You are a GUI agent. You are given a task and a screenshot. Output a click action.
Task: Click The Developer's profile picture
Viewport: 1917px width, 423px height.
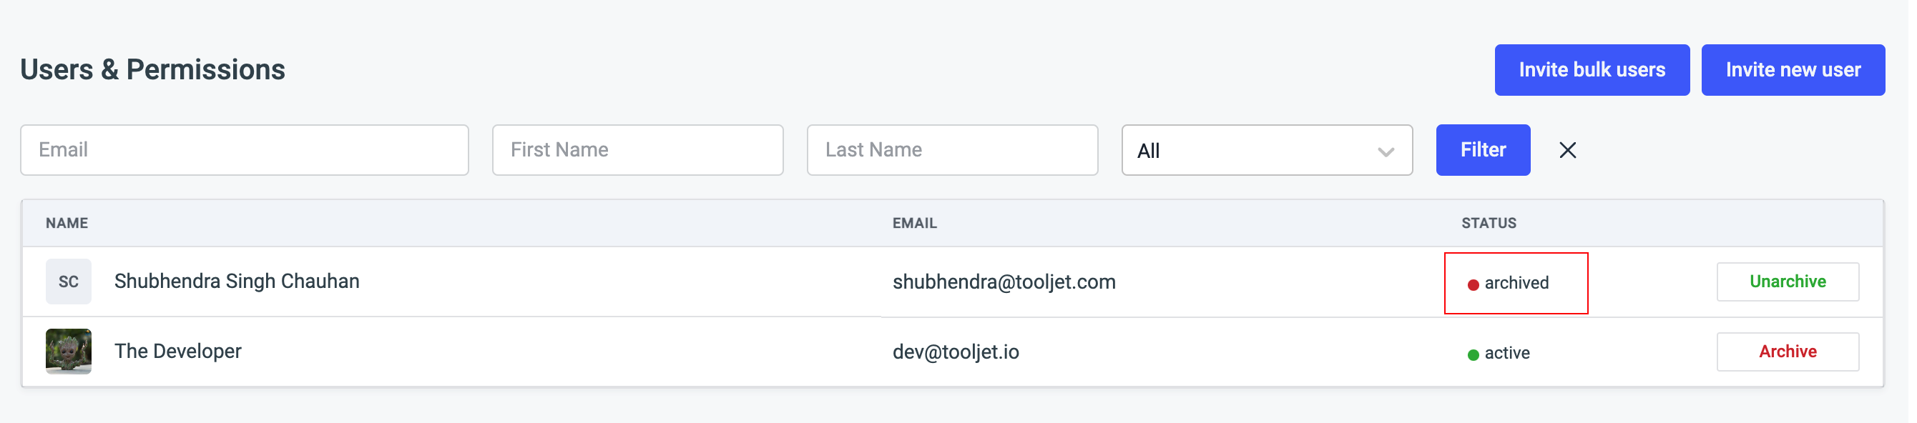[x=69, y=352]
